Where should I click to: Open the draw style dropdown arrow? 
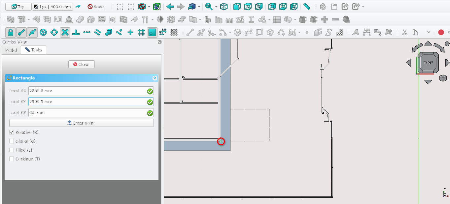[x=149, y=7]
